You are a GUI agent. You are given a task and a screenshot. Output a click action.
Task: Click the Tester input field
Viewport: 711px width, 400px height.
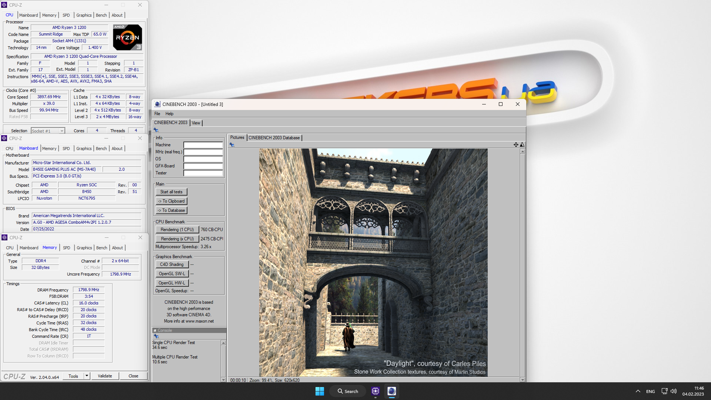click(203, 173)
